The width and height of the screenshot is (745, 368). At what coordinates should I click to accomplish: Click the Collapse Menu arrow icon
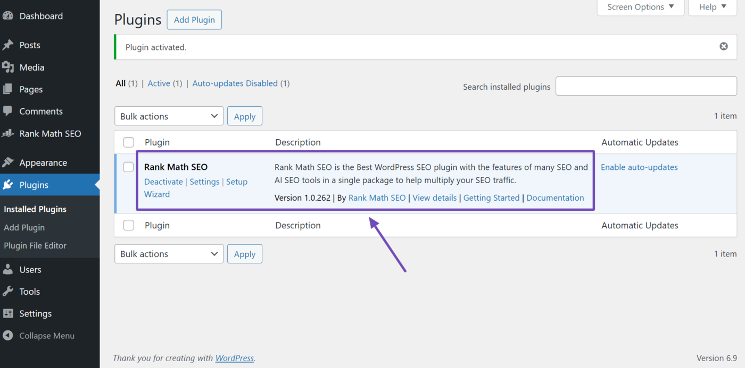(x=8, y=336)
